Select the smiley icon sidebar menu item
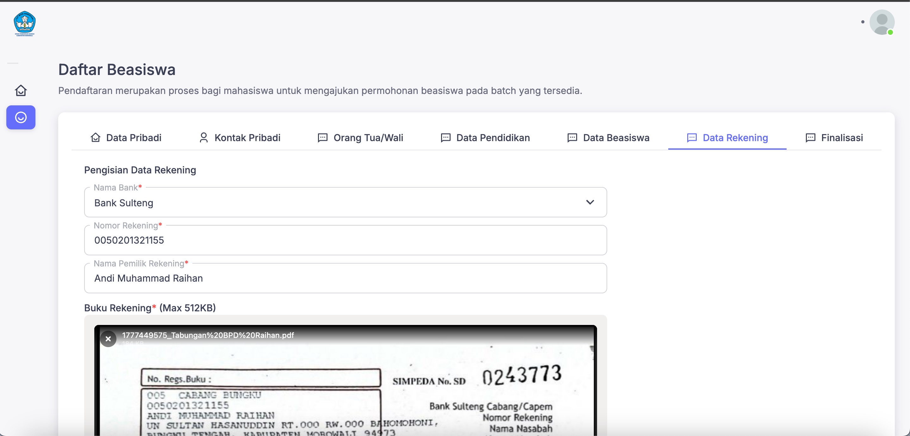 (x=21, y=117)
